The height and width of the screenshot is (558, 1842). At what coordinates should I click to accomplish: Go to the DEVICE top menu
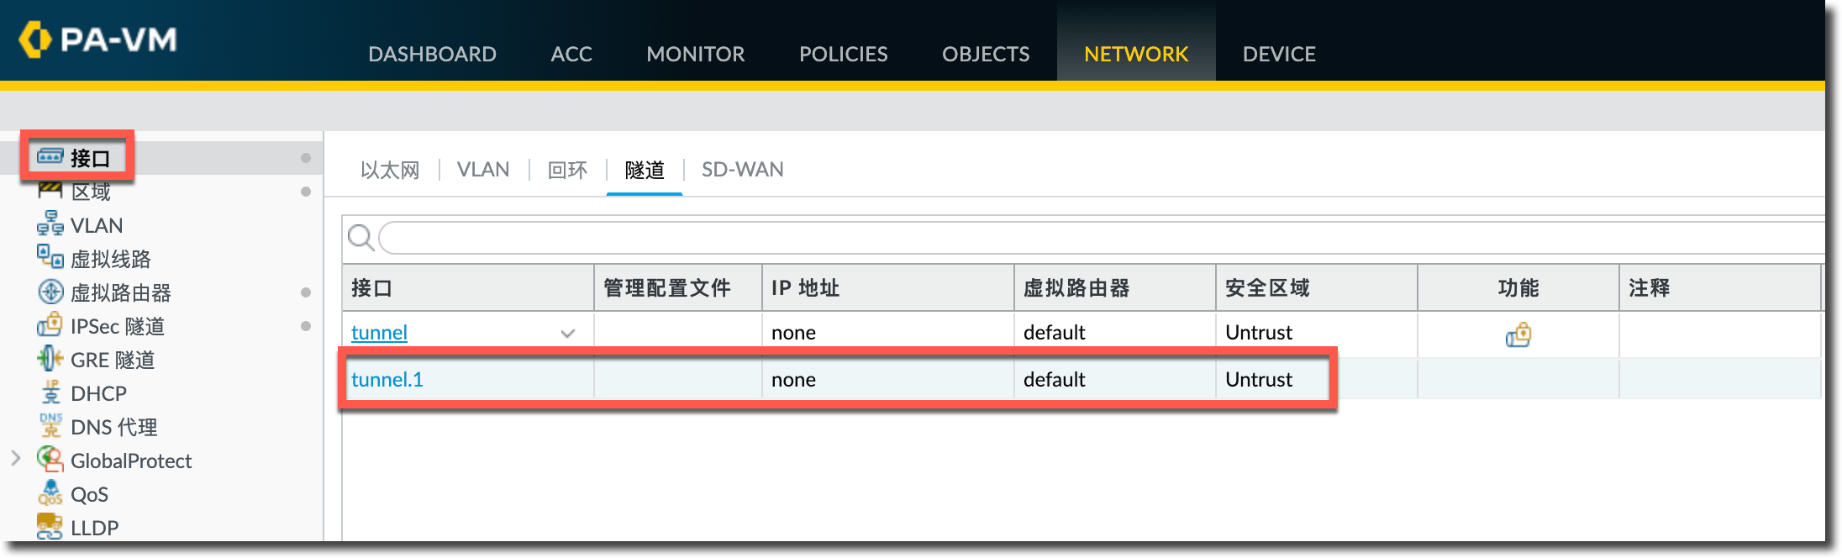(x=1279, y=55)
